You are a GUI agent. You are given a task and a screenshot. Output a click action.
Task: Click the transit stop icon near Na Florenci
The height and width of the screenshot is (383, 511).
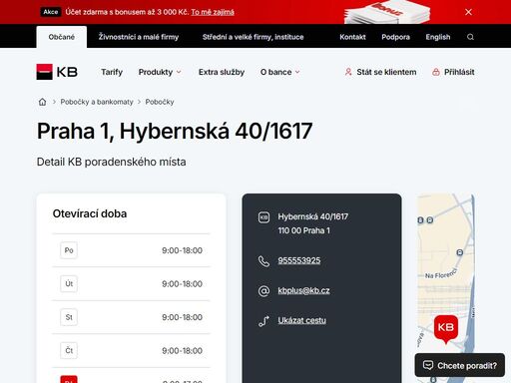click(459, 252)
